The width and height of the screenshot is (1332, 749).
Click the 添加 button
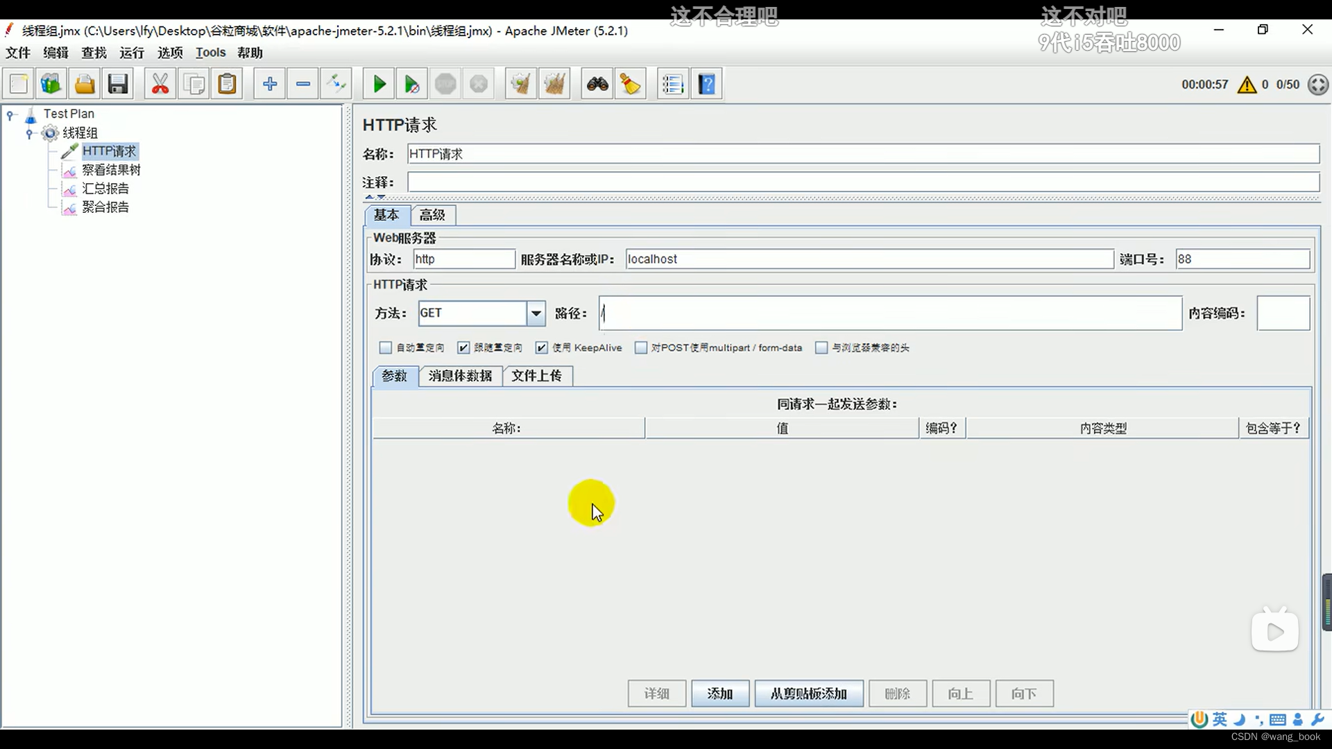pos(720,694)
